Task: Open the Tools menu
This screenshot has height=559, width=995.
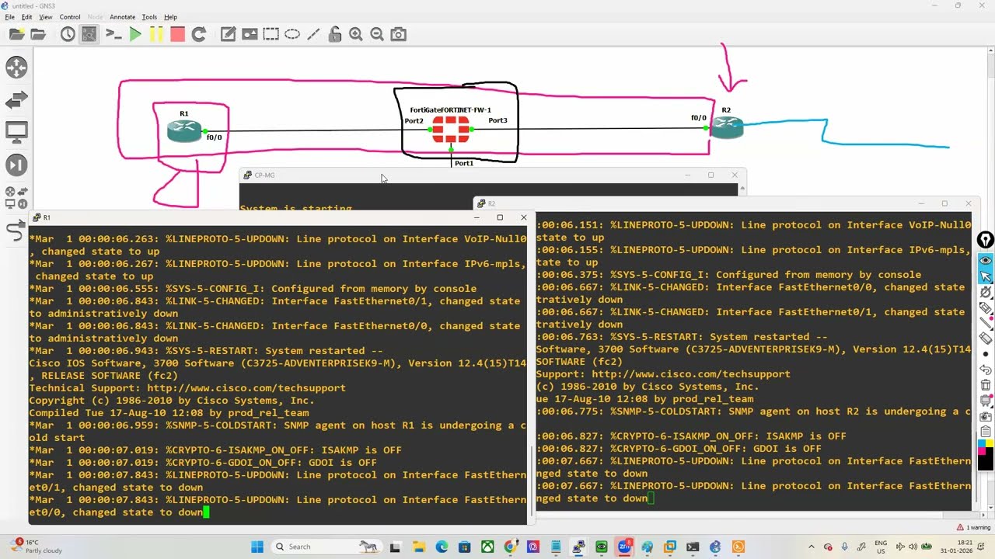Action: [x=149, y=17]
